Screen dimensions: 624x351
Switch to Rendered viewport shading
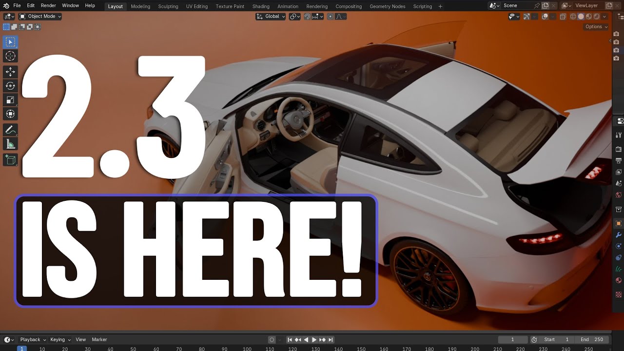(x=596, y=16)
